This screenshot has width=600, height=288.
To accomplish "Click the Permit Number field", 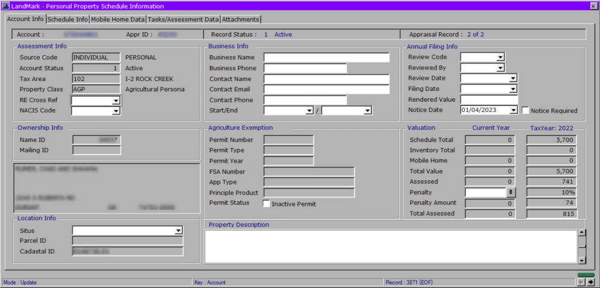I will 289,140.
